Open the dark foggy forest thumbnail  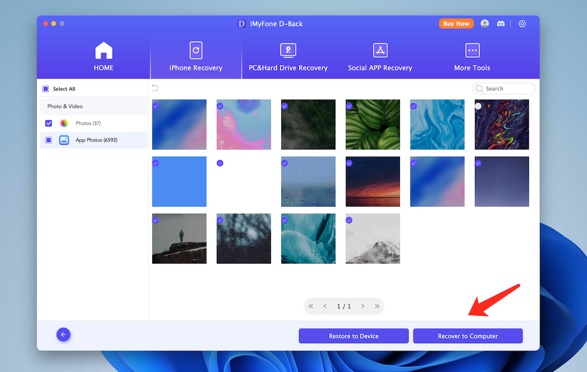(308, 124)
